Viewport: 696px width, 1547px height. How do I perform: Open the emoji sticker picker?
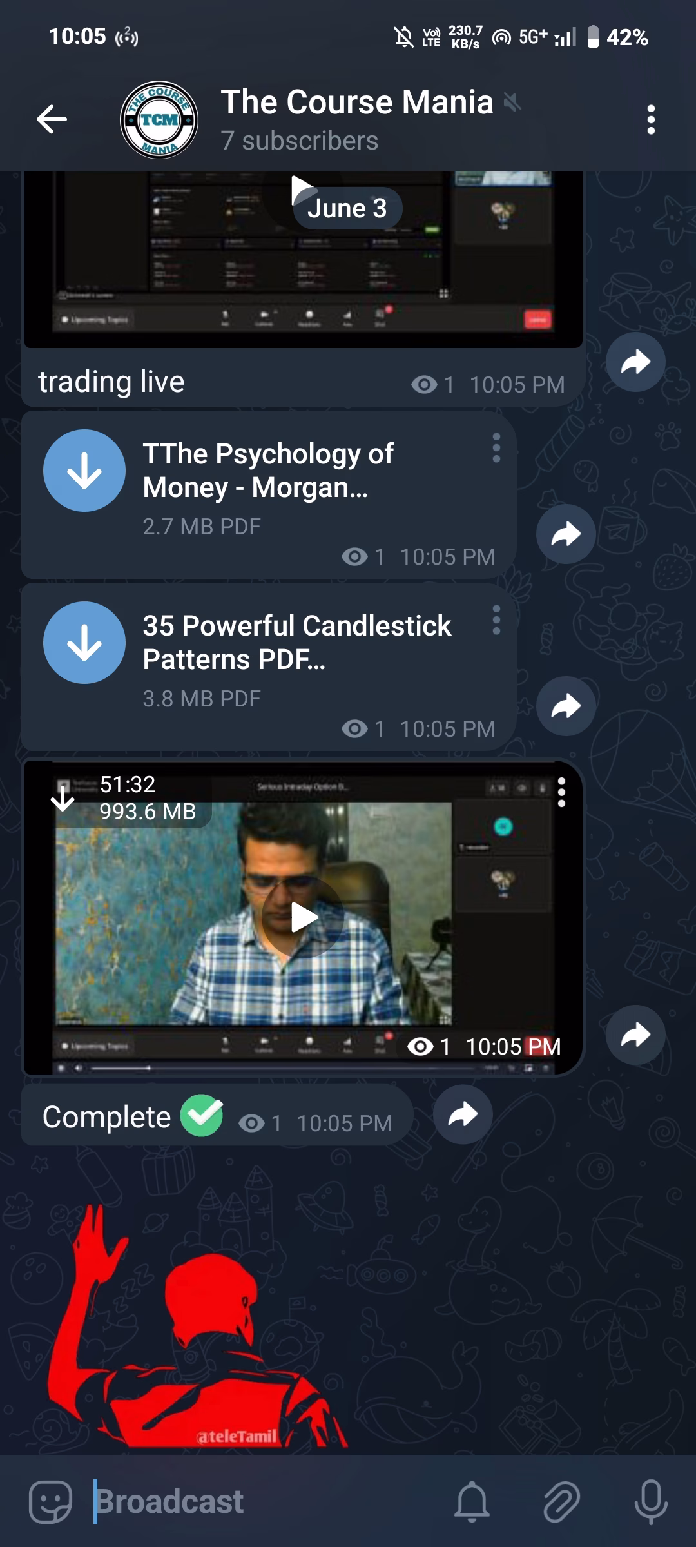[50, 1501]
